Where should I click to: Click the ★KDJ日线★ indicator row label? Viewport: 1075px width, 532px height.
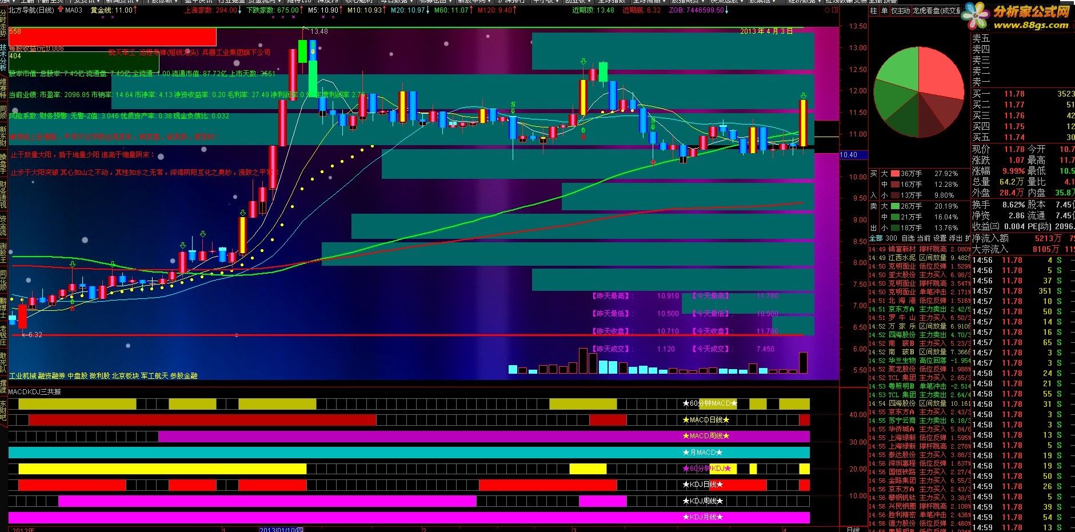[702, 485]
